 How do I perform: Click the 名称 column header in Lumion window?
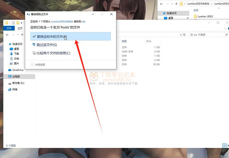[x=196, y=10]
